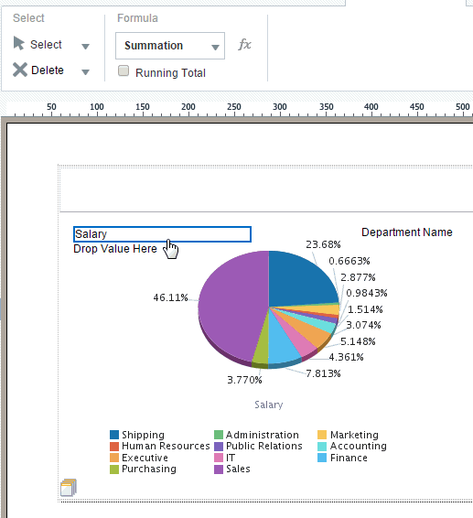This screenshot has width=473, height=518.
Task: Click the Delete button label
Action: 48,70
